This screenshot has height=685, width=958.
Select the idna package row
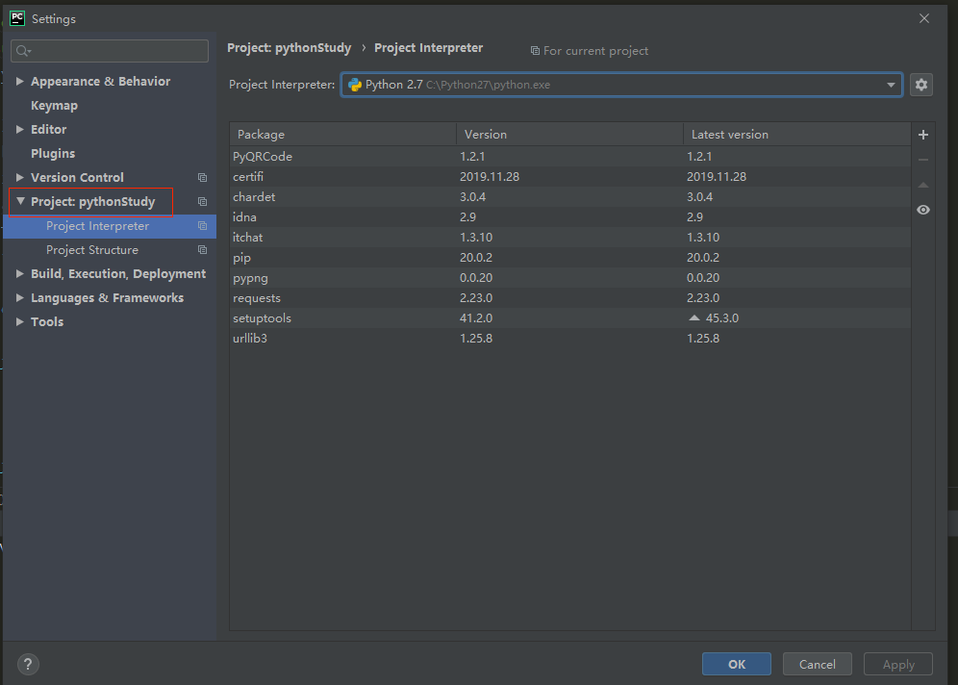pos(570,216)
